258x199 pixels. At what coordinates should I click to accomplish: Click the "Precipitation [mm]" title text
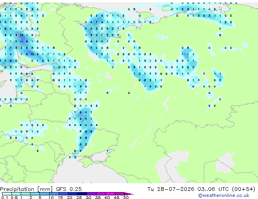tap(26, 189)
